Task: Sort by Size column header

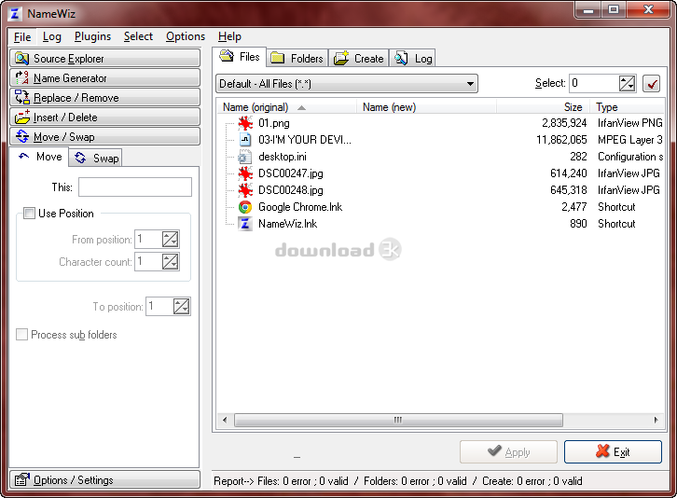Action: 543,106
